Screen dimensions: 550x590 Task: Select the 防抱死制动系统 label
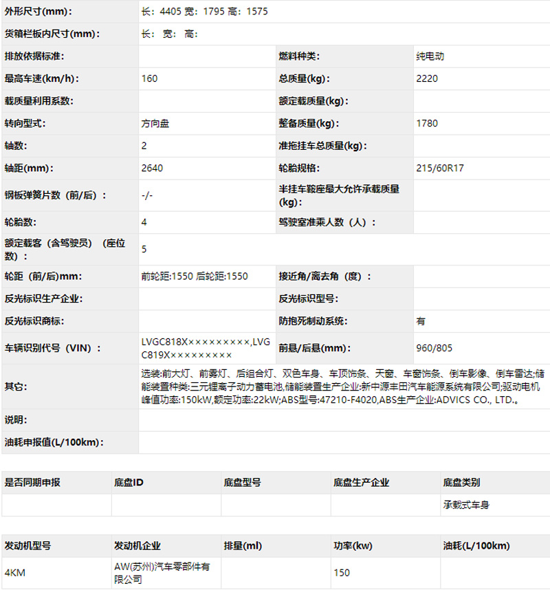313,321
